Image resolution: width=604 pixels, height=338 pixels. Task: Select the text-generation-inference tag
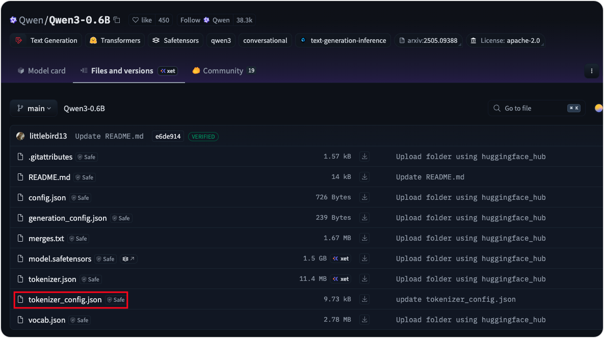point(343,40)
